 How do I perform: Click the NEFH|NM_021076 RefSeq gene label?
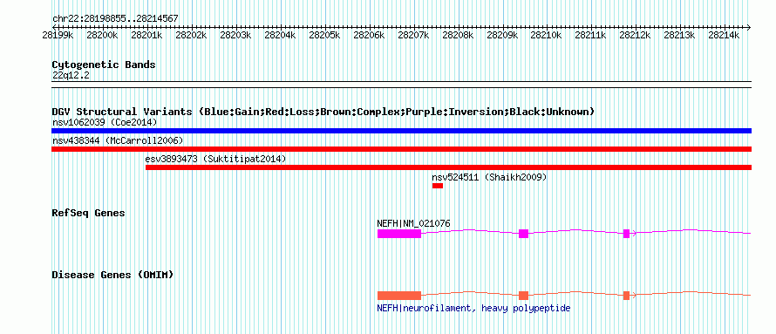click(414, 223)
